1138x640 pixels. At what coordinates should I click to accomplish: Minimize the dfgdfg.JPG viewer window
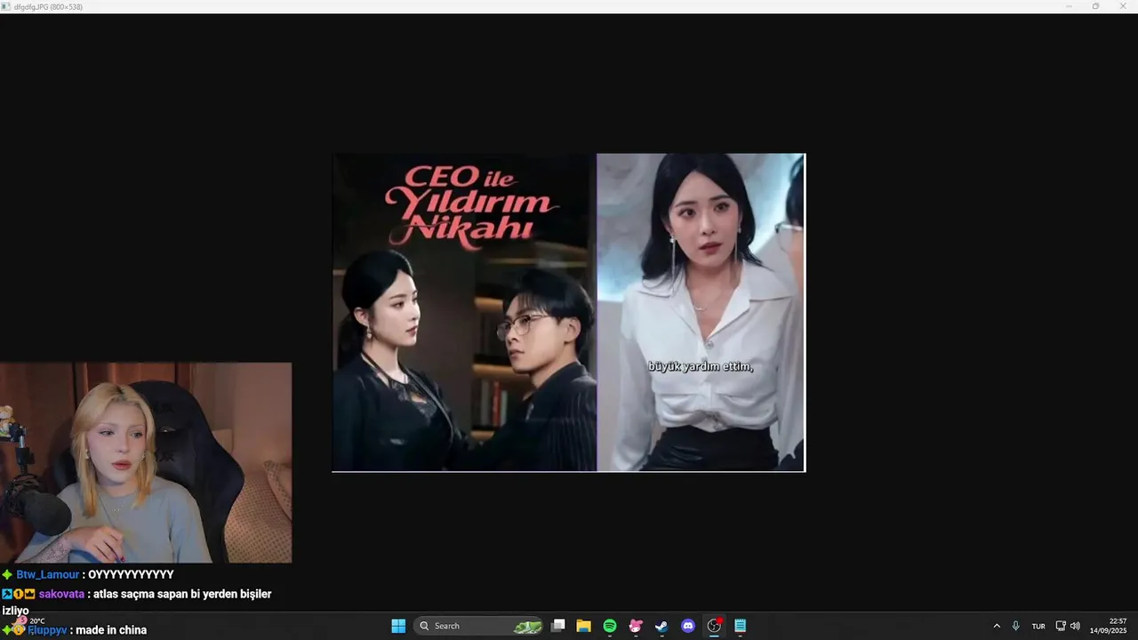[1070, 6]
